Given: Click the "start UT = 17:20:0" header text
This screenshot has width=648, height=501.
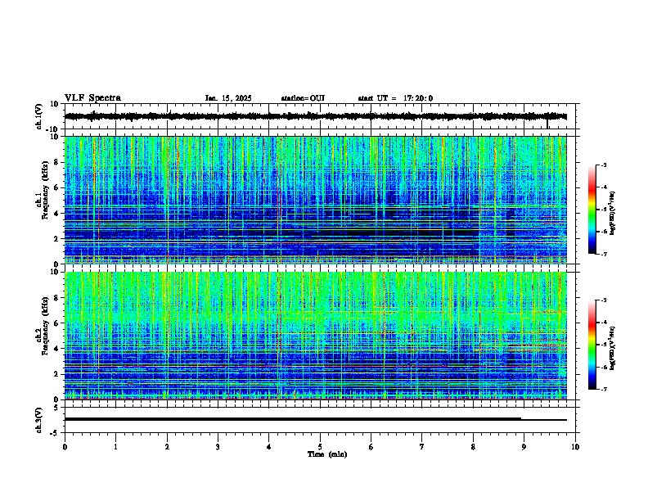Looking at the screenshot, I should click(x=395, y=98).
